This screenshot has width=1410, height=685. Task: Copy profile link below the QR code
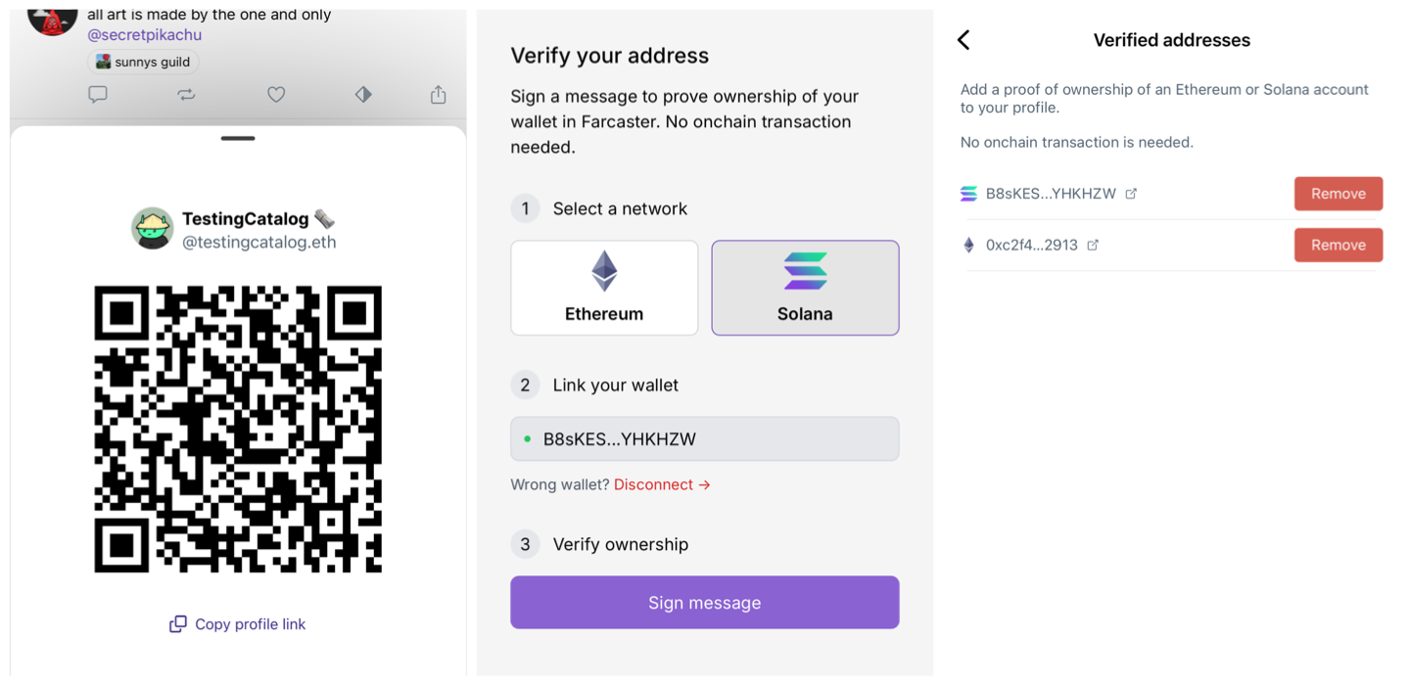tap(237, 624)
